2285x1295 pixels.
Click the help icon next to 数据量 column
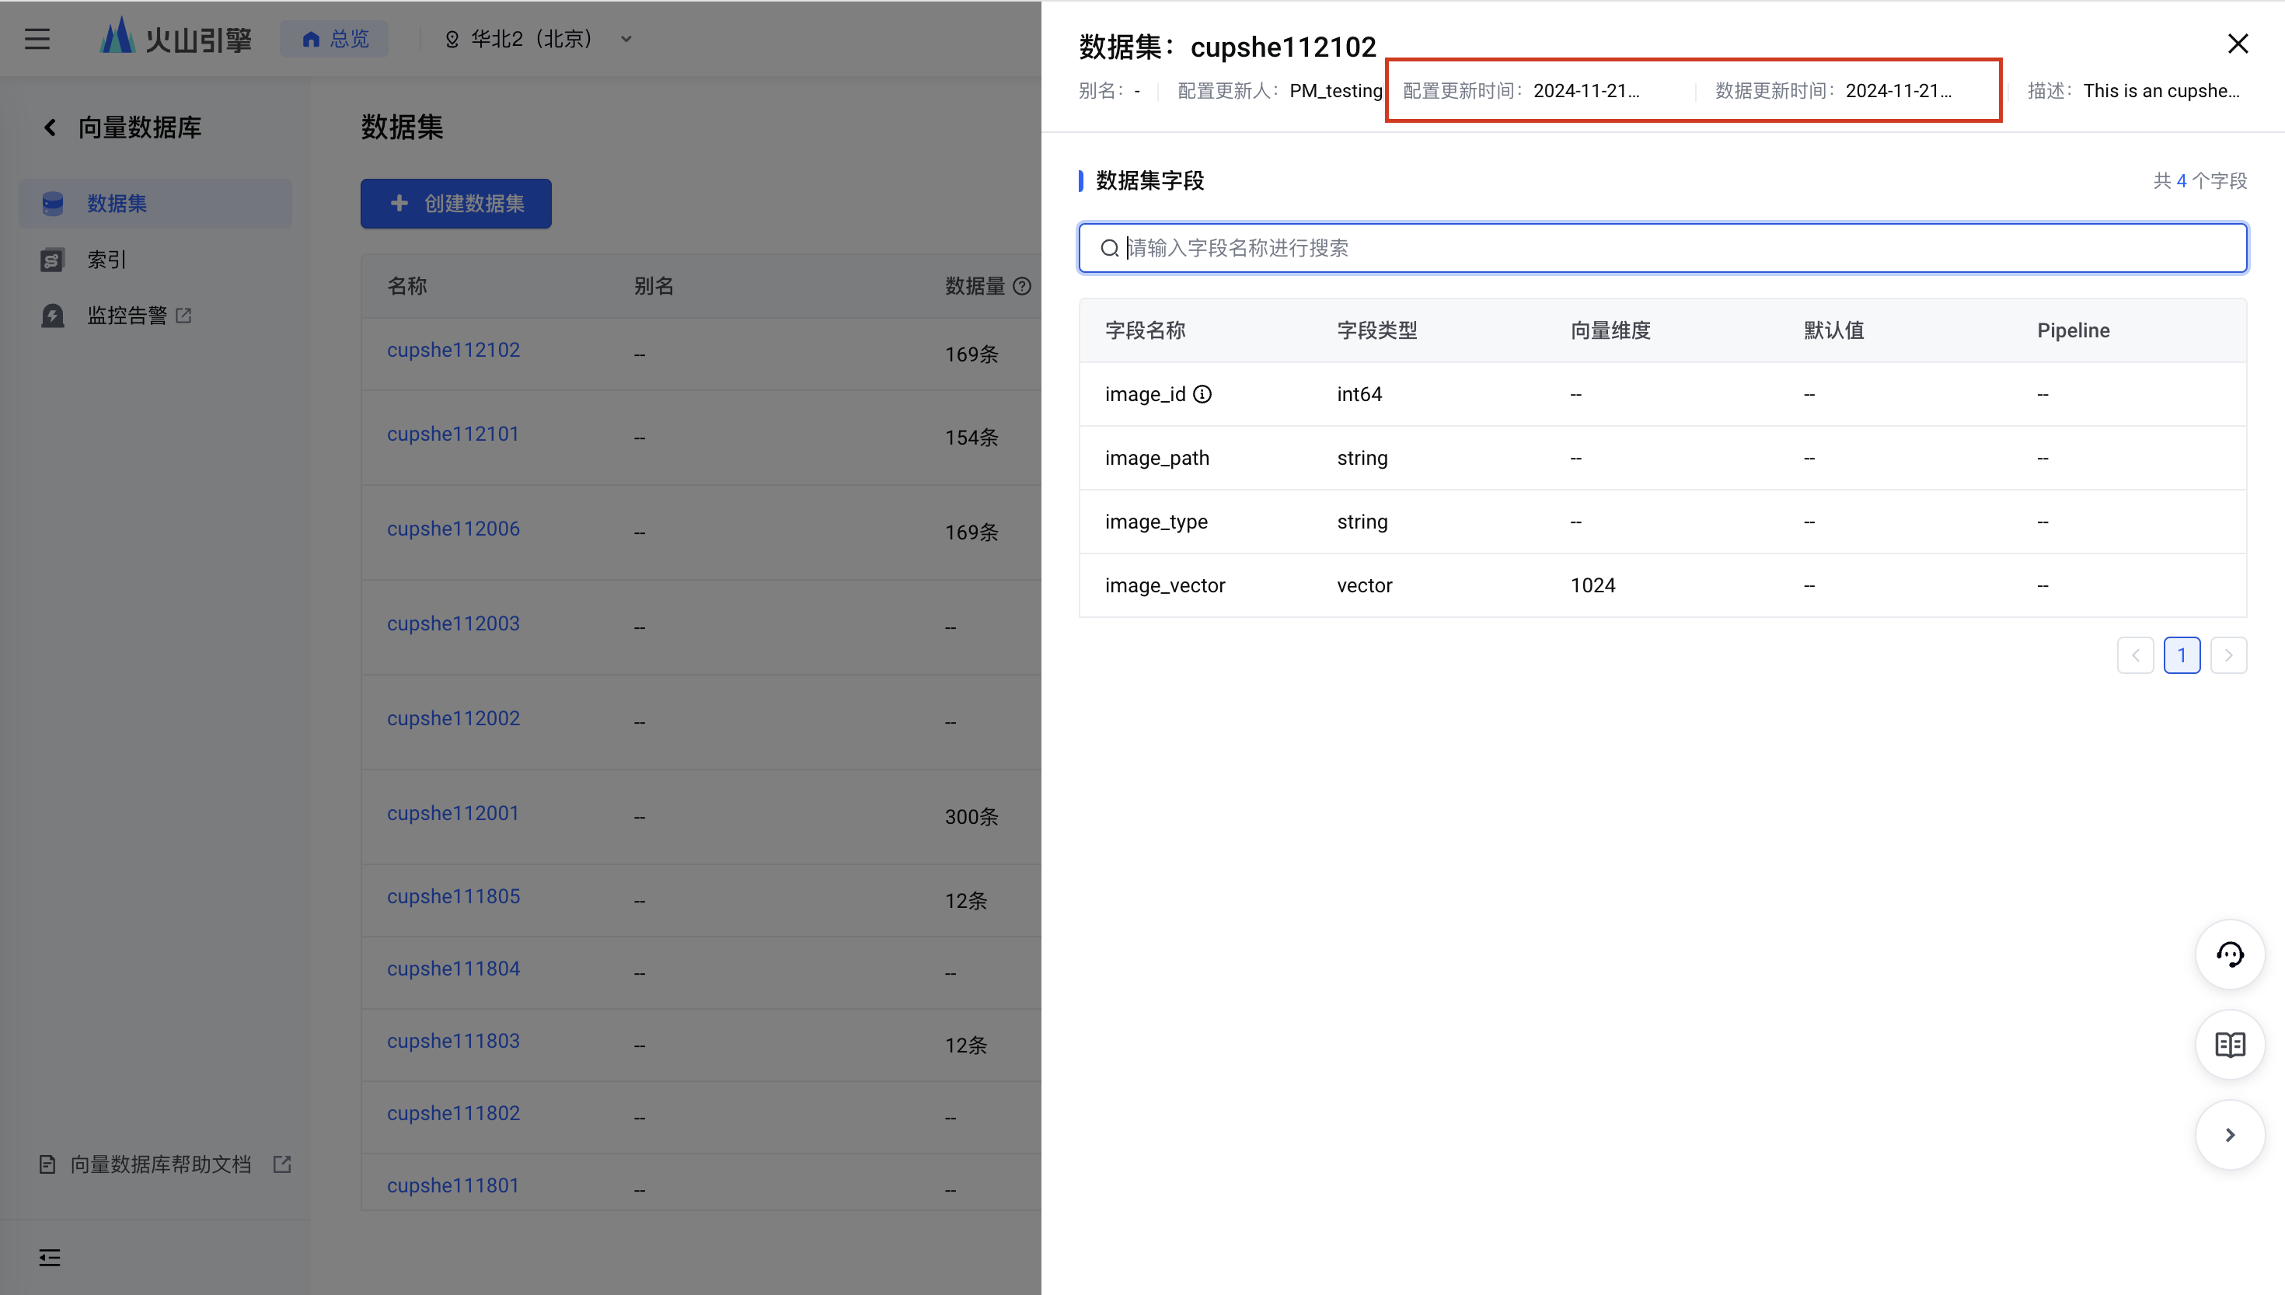[x=1021, y=285]
